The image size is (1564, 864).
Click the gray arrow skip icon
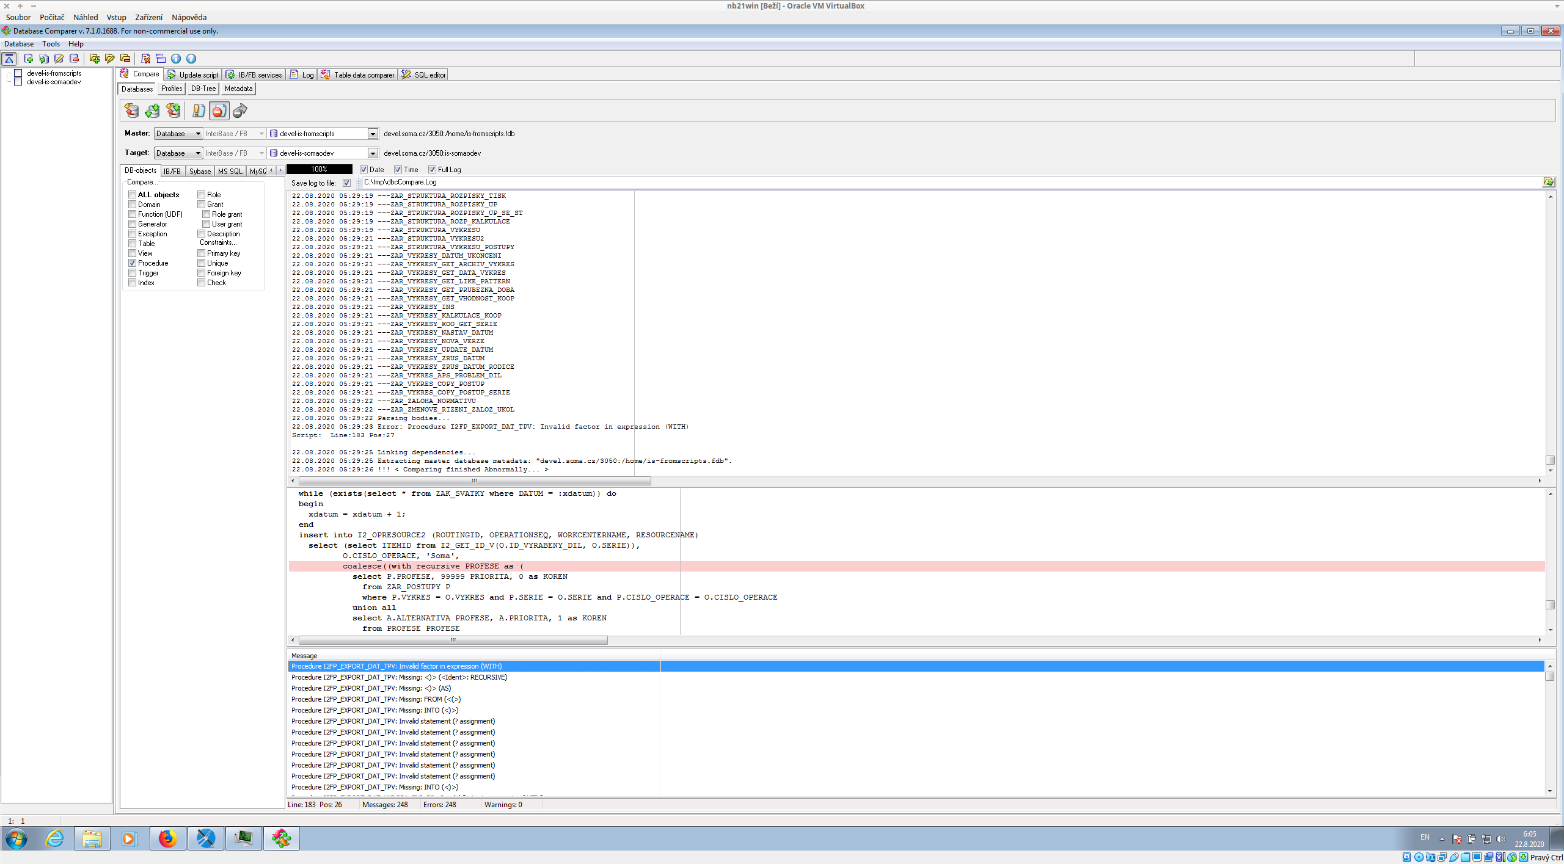(x=240, y=111)
